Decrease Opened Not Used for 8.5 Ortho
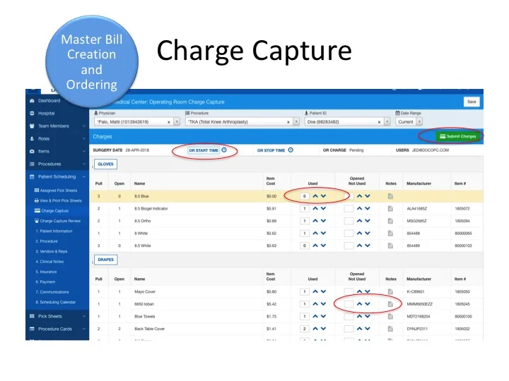The width and height of the screenshot is (509, 381). point(368,221)
